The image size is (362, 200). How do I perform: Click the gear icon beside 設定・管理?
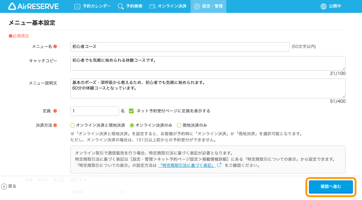coord(197,6)
